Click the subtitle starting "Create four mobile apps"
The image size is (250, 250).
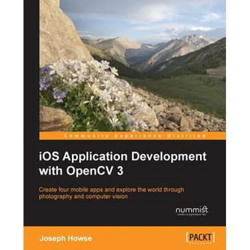click(x=111, y=193)
